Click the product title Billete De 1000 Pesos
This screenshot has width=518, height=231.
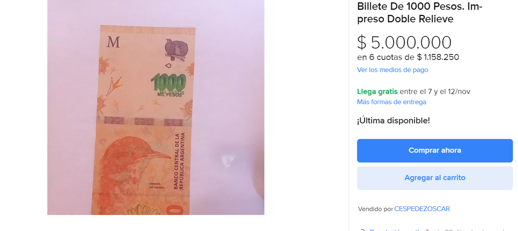(420, 13)
